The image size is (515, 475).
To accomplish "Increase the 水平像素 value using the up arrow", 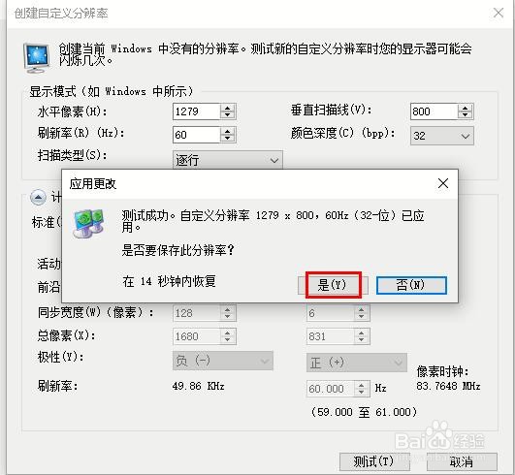I will click(228, 108).
